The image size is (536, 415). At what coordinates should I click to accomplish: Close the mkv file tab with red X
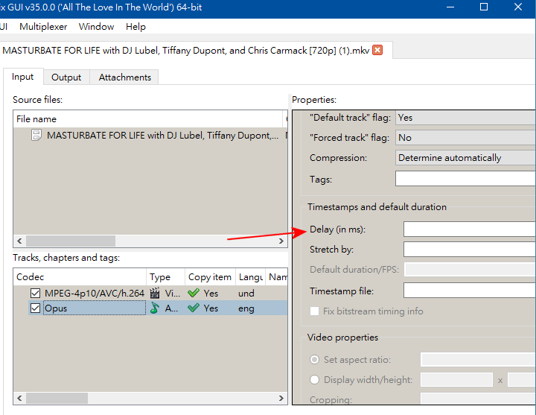click(x=377, y=50)
